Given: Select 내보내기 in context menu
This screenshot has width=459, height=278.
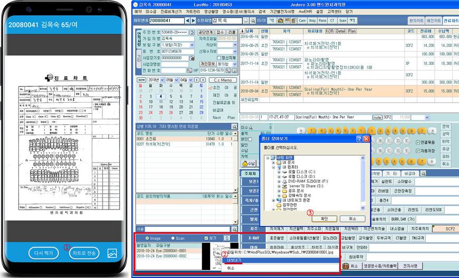Looking at the screenshot, I should [x=234, y=260].
